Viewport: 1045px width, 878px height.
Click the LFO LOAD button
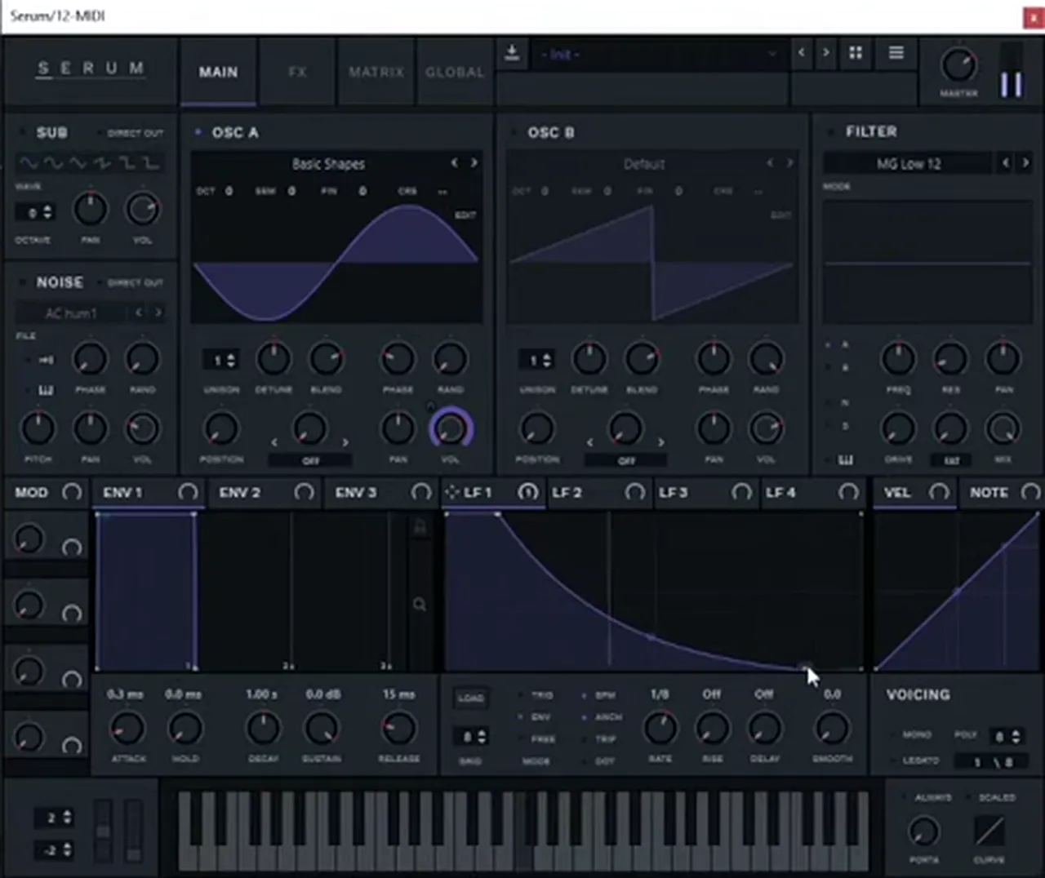coord(471,698)
